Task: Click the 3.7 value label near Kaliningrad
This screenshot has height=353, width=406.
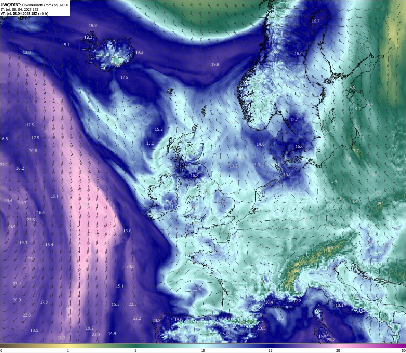Action: point(356,151)
